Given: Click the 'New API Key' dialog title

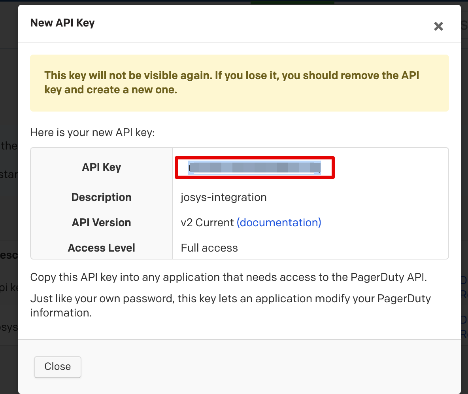Looking at the screenshot, I should tap(62, 23).
